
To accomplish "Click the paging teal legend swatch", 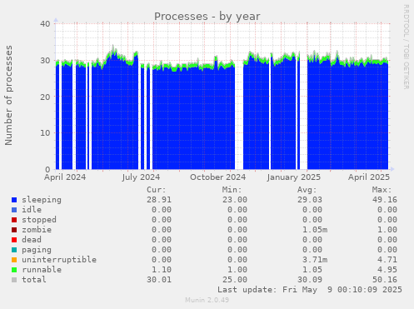I will 14,250.
